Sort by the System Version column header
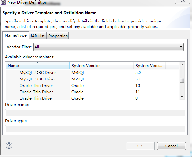 point(150,66)
